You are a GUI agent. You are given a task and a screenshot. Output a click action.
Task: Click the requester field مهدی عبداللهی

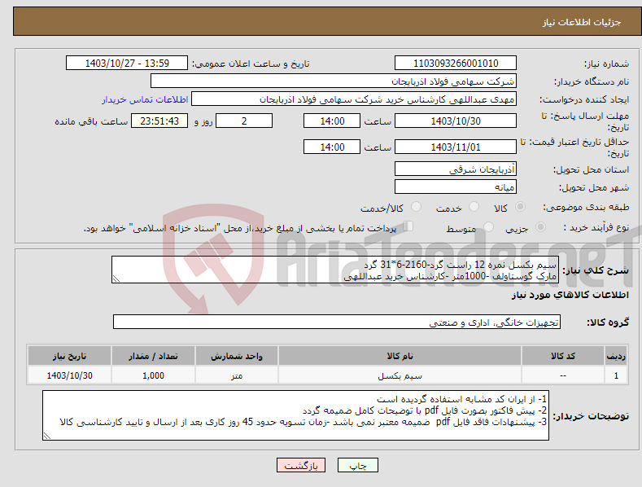coord(354,99)
